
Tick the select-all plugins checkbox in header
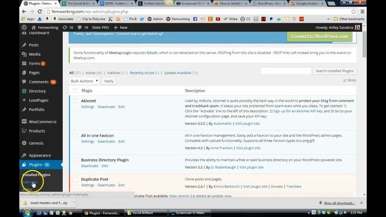75,91
